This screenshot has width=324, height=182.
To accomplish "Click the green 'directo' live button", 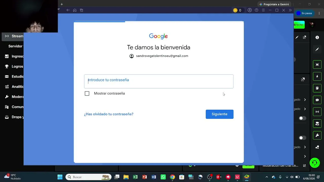I will tap(299, 25).
